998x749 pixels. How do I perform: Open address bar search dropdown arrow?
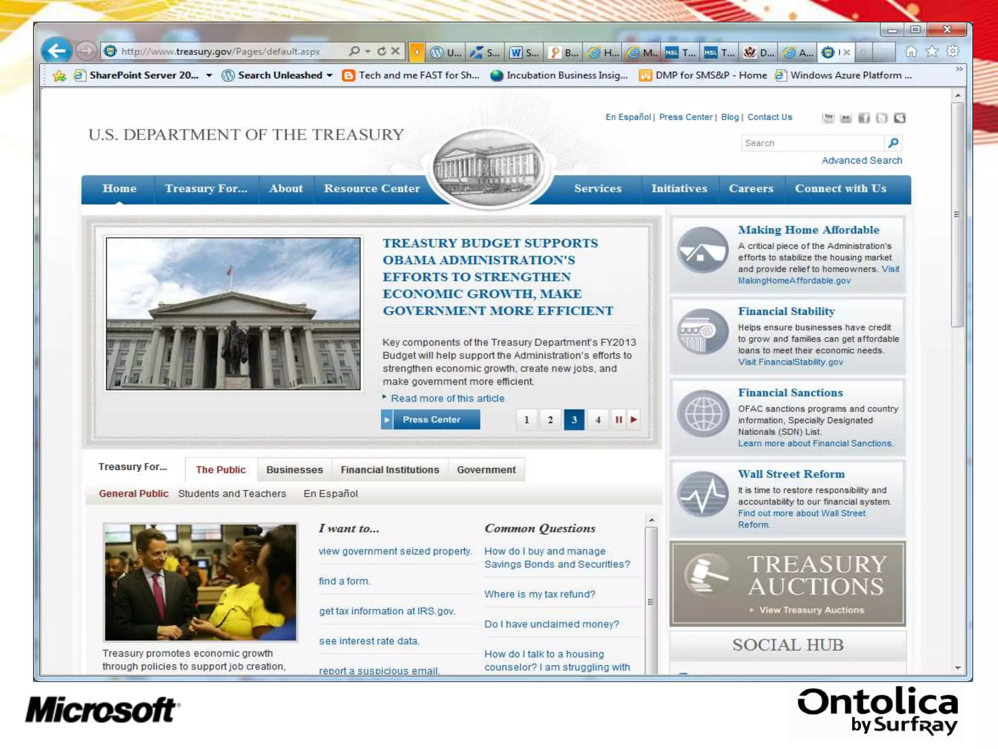pyautogui.click(x=368, y=51)
